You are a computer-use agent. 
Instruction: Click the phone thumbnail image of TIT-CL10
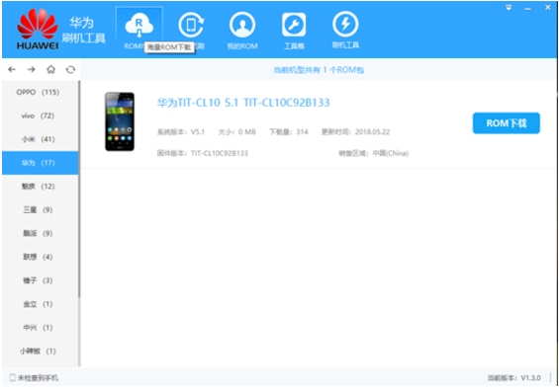(120, 121)
